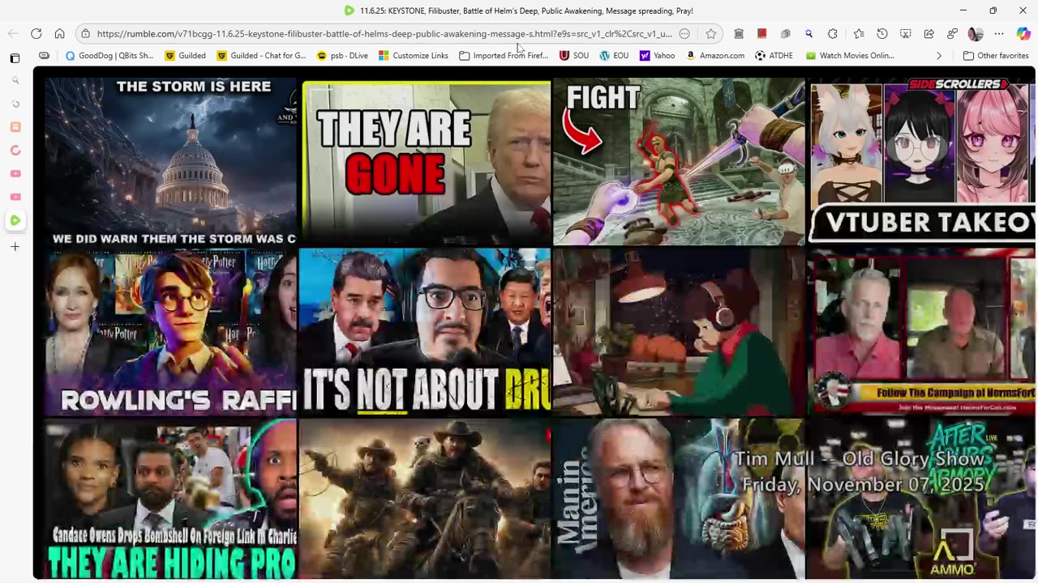The width and height of the screenshot is (1038, 583).
Task: Open 'They Are Gone' video thumbnail
Action: tap(426, 162)
